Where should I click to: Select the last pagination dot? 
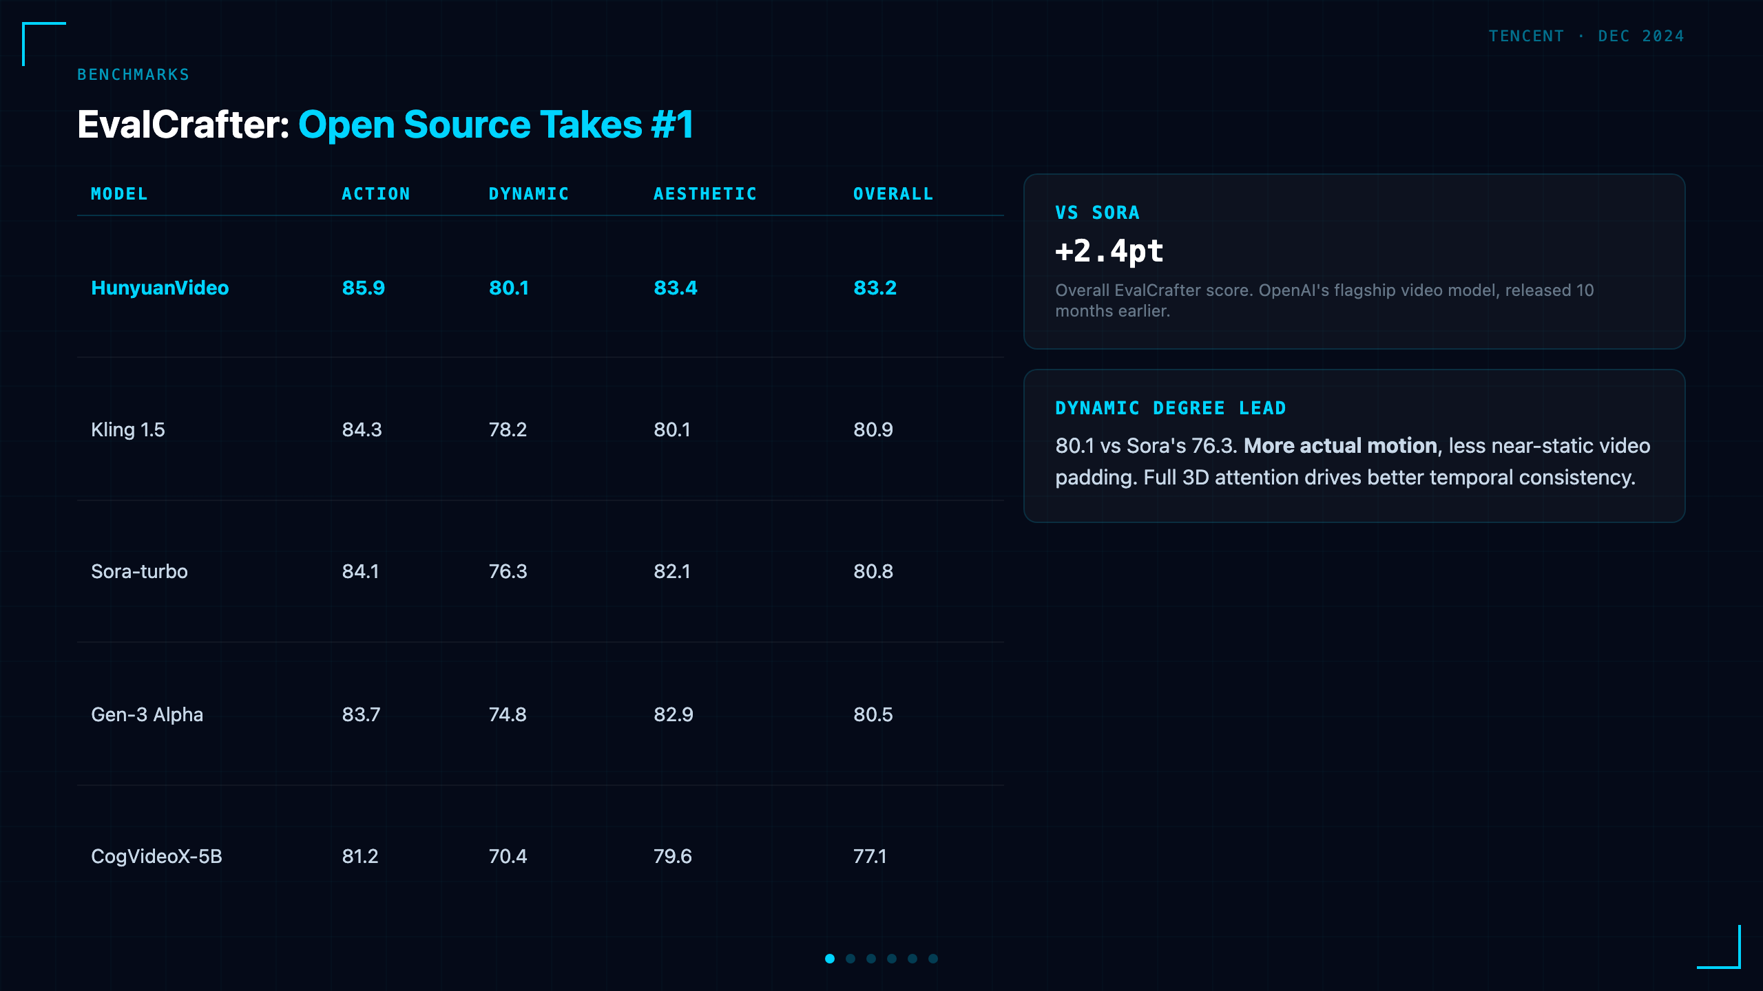point(933,959)
